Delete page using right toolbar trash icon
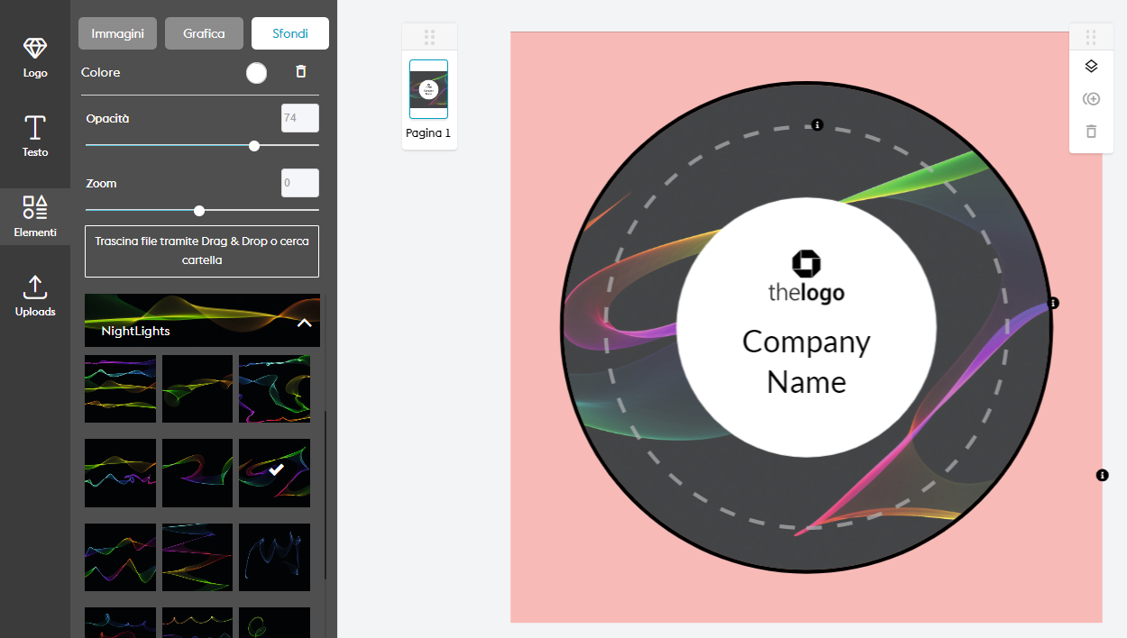This screenshot has height=638, width=1127. point(1091,132)
